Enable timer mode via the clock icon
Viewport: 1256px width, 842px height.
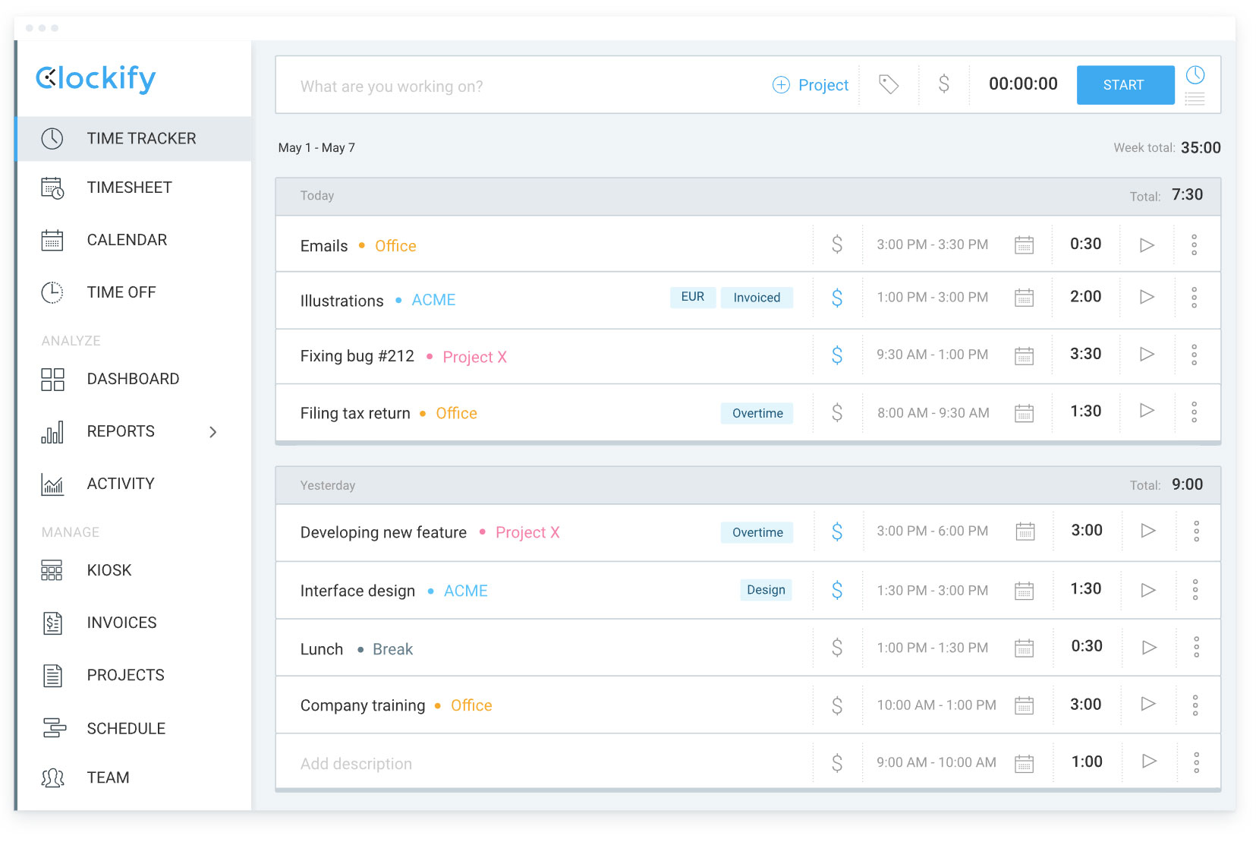[x=1195, y=74]
